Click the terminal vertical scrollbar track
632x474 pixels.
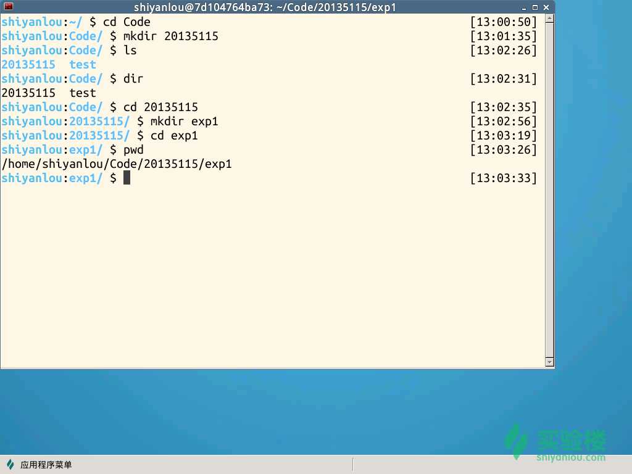(549, 190)
